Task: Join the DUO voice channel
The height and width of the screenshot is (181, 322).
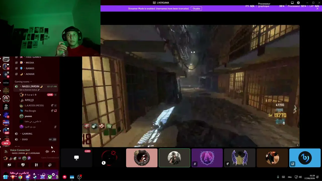Action: point(36,140)
